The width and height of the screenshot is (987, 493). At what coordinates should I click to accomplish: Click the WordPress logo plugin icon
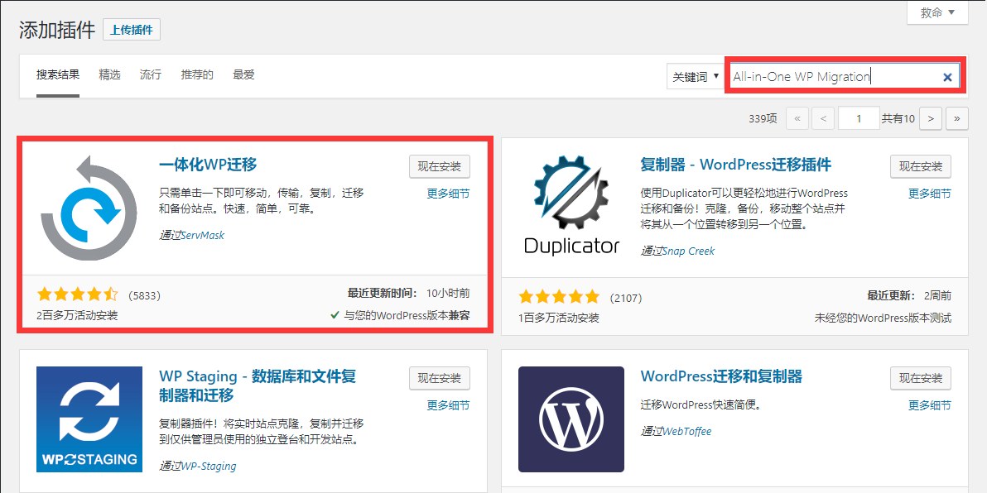click(x=571, y=419)
